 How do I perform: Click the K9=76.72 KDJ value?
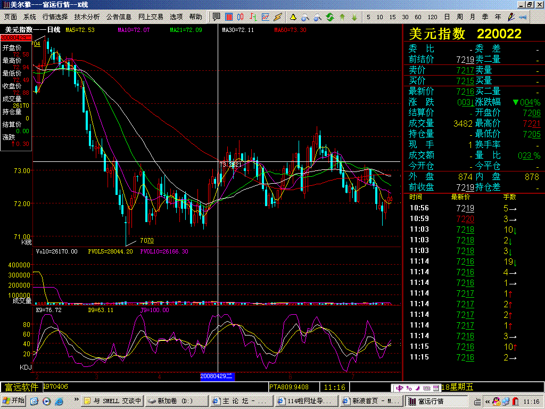point(48,310)
